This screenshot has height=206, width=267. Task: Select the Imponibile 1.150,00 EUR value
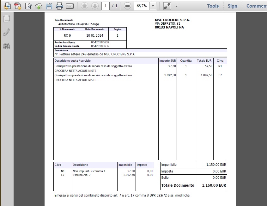(216, 165)
